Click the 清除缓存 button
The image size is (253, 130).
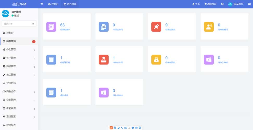(211, 4)
